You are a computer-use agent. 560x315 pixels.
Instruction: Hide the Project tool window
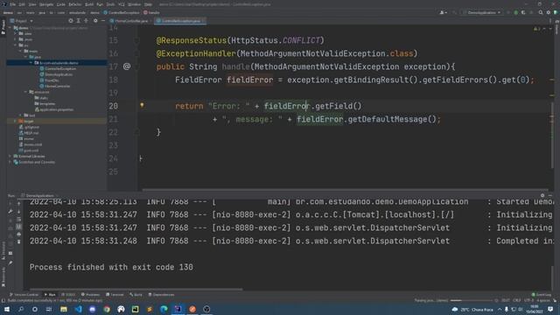pyautogui.click(x=103, y=21)
